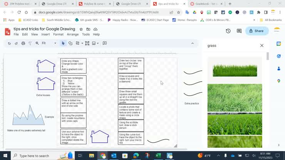The height and width of the screenshot is (160, 285).
Task: Select the Text box tool
Action: pos(87,43)
